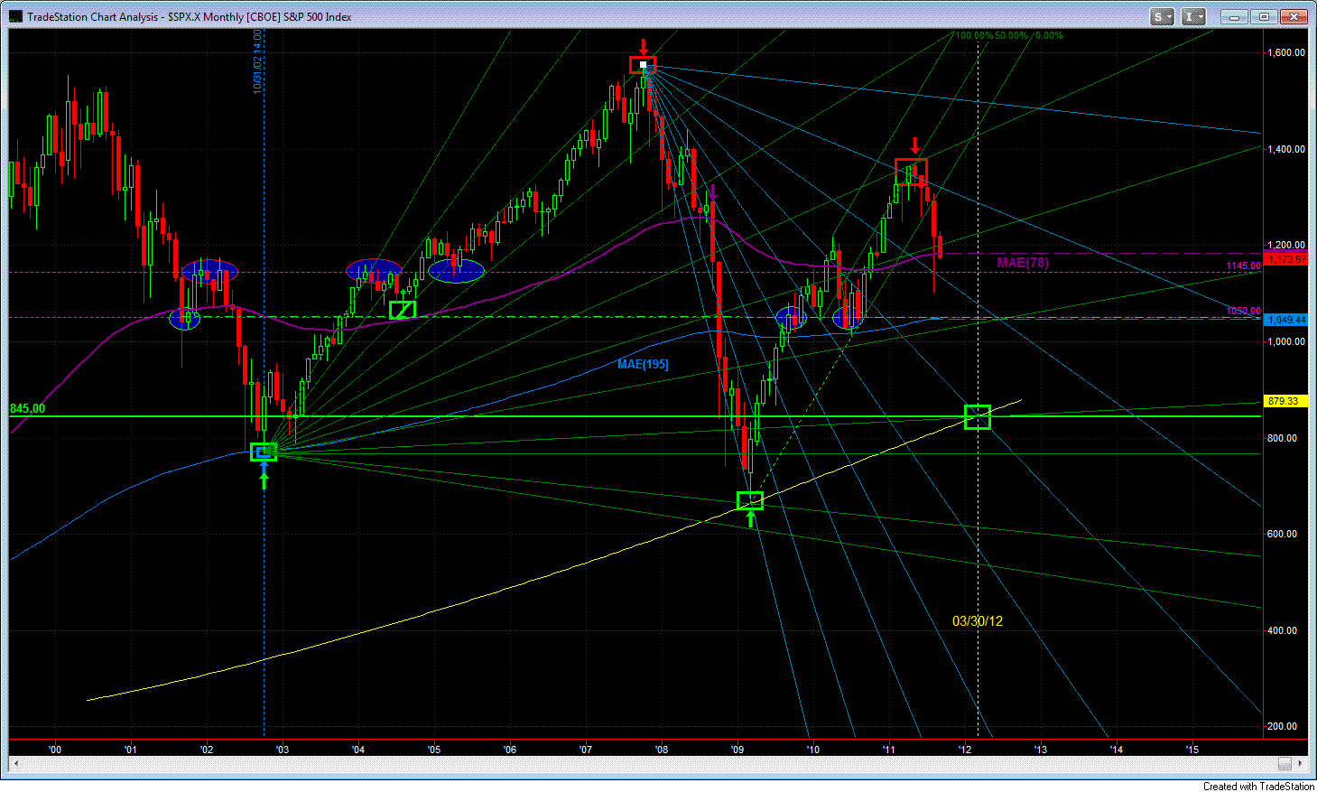Click the 0.00% retracement label
The image size is (1317, 792).
click(x=1049, y=35)
